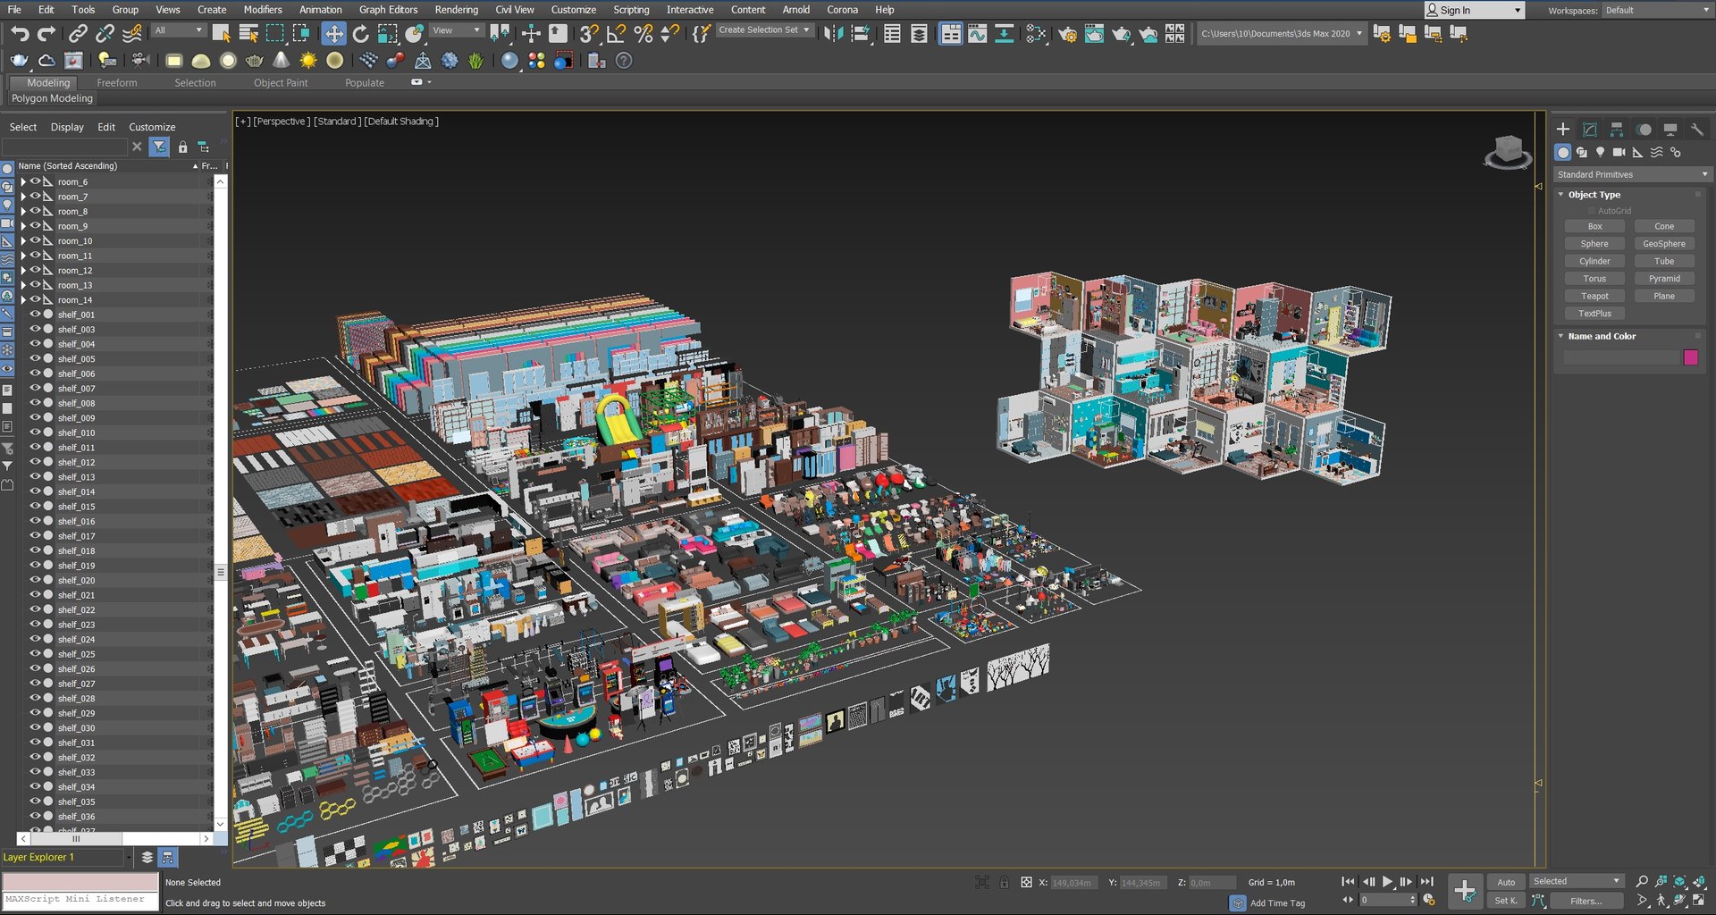Click the X coordinate field in status bar
This screenshot has width=1716, height=915.
point(1072,883)
